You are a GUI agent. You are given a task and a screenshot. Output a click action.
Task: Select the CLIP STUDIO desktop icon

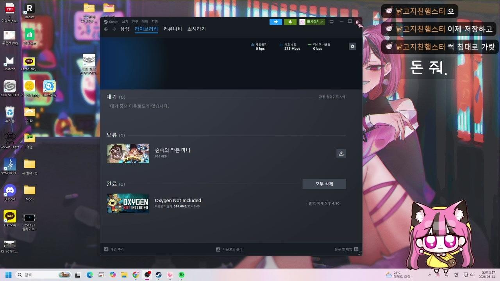coord(10,89)
